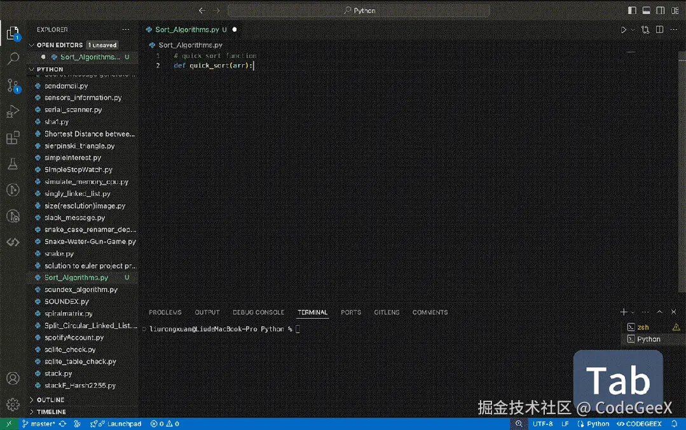Select the Python terminal instance
The height and width of the screenshot is (430, 686).
653,339
